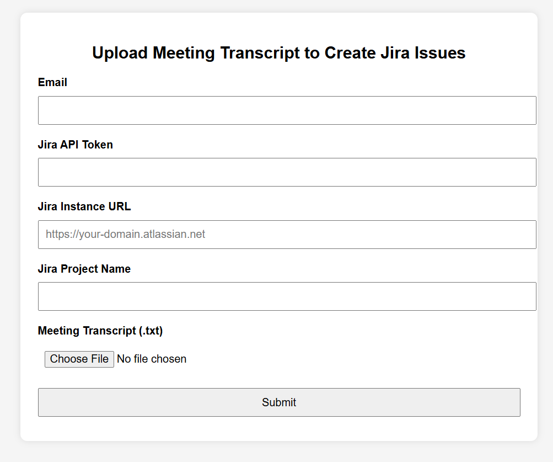Click the Jira Project Name label
Image resolution: width=553 pixels, height=462 pixels.
84,269
